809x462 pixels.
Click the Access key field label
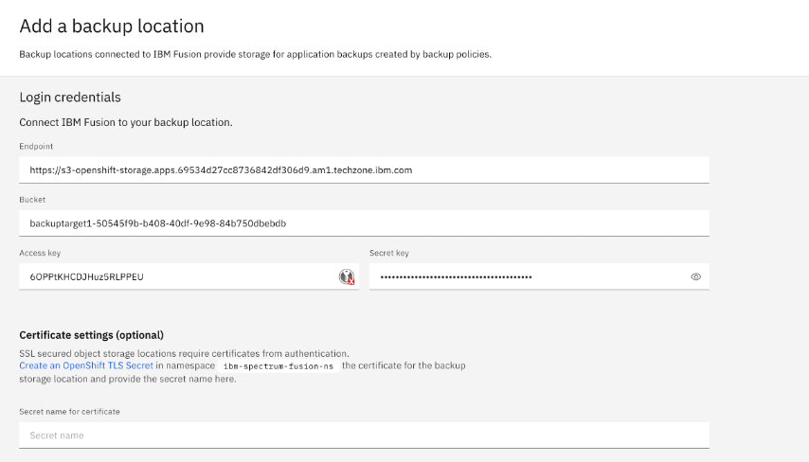click(40, 253)
